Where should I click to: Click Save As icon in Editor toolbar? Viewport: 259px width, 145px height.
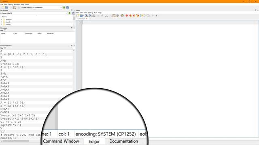point(90,16)
